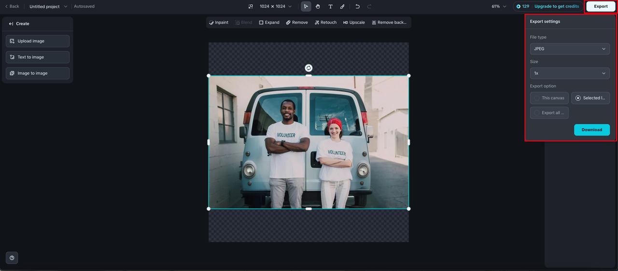
Task: Choose the Remove tool
Action: pos(296,23)
